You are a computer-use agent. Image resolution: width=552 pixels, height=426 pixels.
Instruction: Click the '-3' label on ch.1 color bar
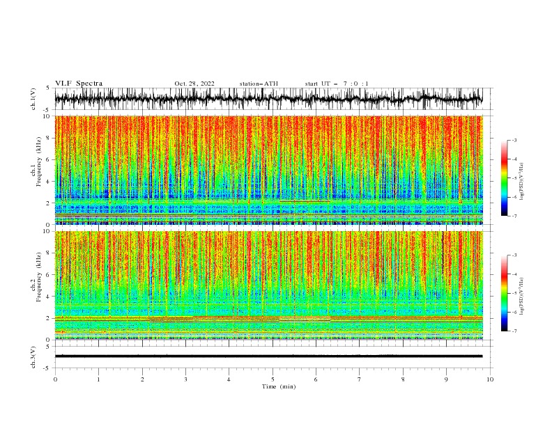tap(514, 140)
